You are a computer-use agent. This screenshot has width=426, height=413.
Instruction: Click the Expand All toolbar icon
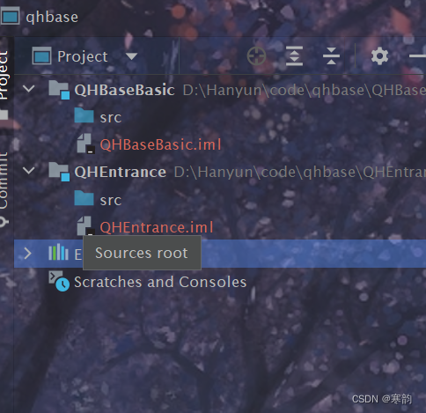point(294,55)
